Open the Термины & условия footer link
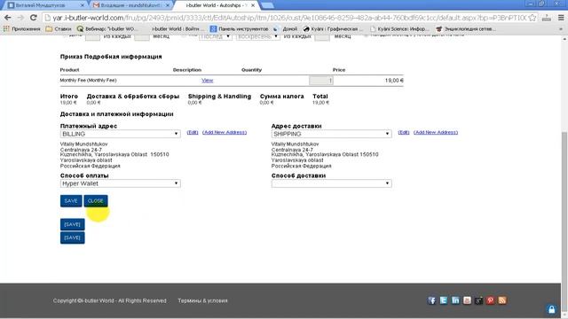568x319 pixels. (202, 300)
